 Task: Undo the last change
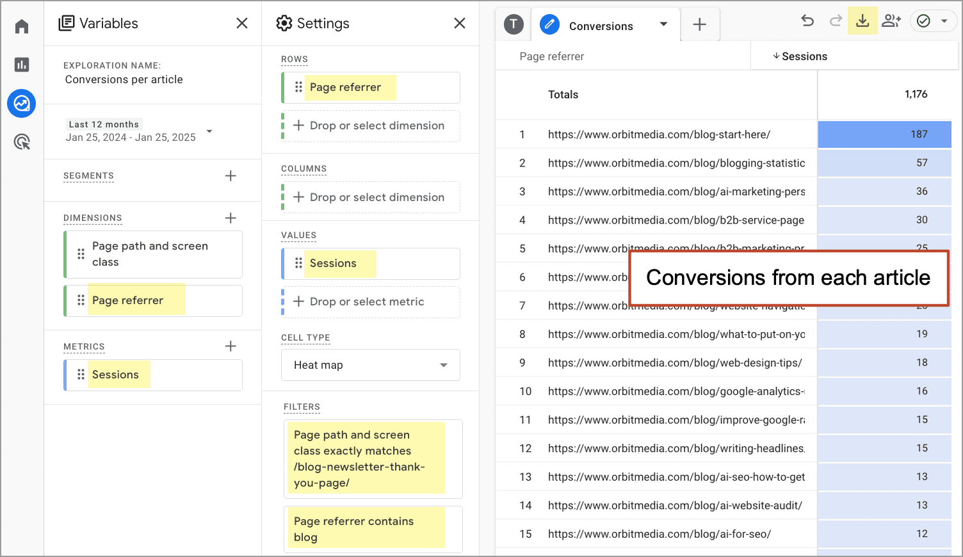[x=807, y=20]
